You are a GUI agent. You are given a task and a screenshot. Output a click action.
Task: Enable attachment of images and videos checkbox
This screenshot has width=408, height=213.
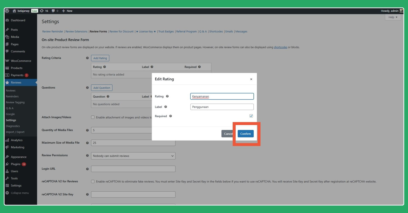(93, 117)
